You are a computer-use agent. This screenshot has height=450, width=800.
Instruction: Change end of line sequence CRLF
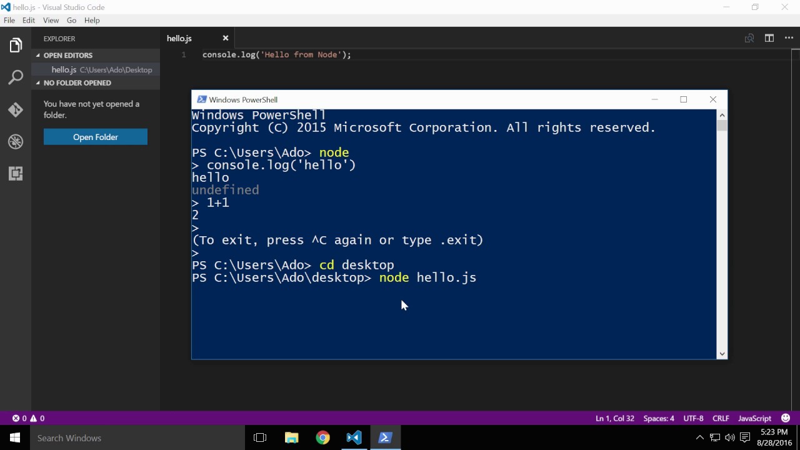pos(721,418)
